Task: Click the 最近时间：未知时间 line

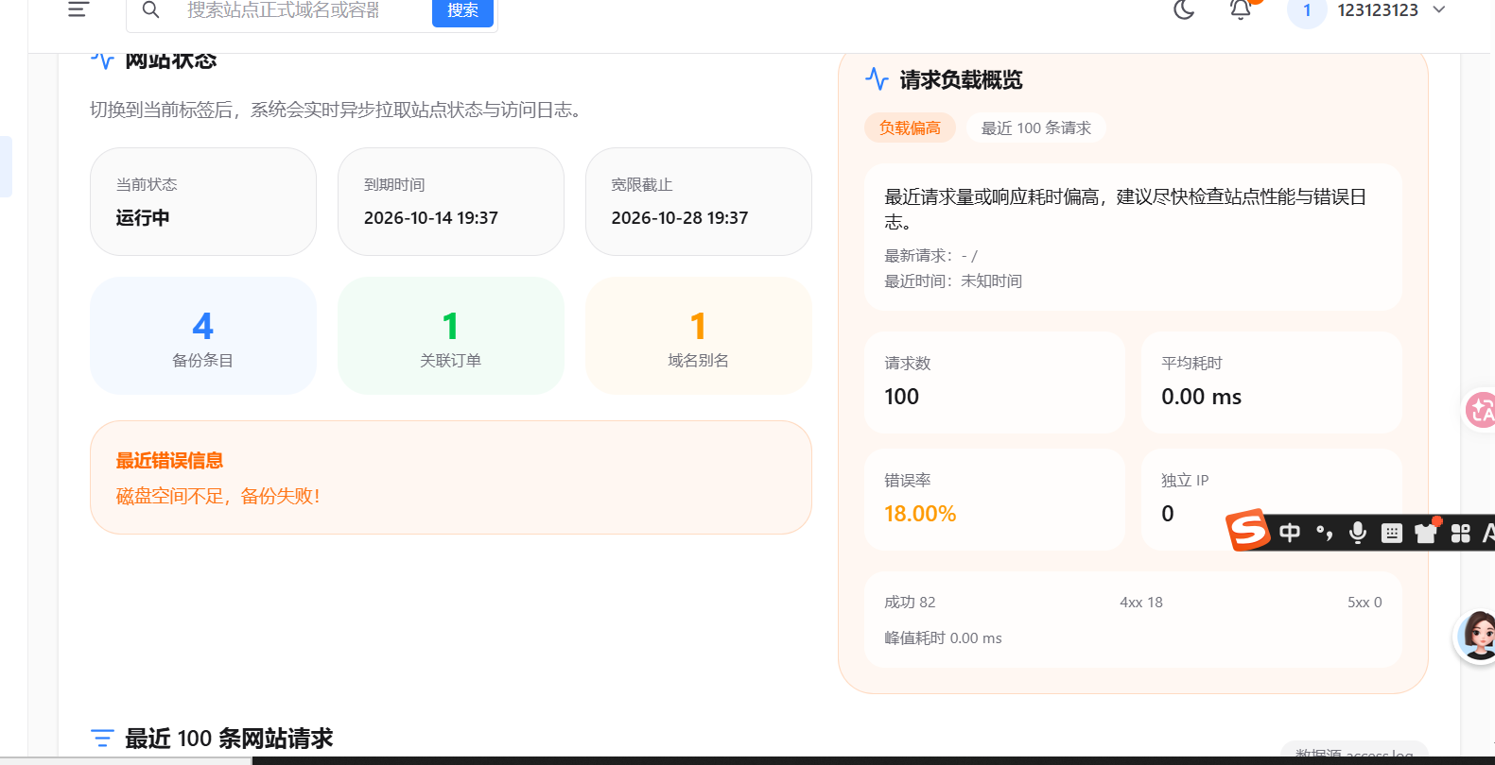Action: 953,280
